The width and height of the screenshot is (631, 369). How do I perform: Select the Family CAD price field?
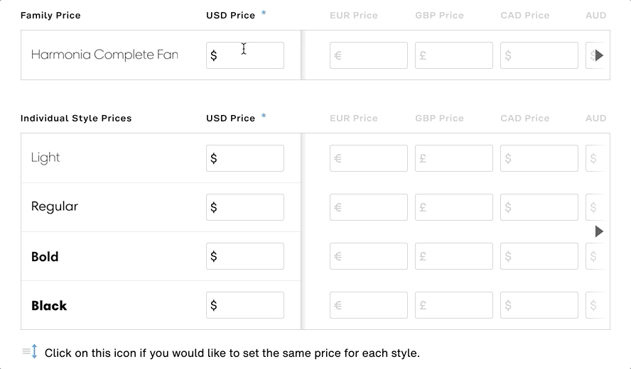coord(539,55)
